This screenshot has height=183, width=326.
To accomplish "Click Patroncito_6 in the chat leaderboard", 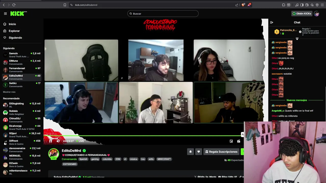I will [x=288, y=30].
